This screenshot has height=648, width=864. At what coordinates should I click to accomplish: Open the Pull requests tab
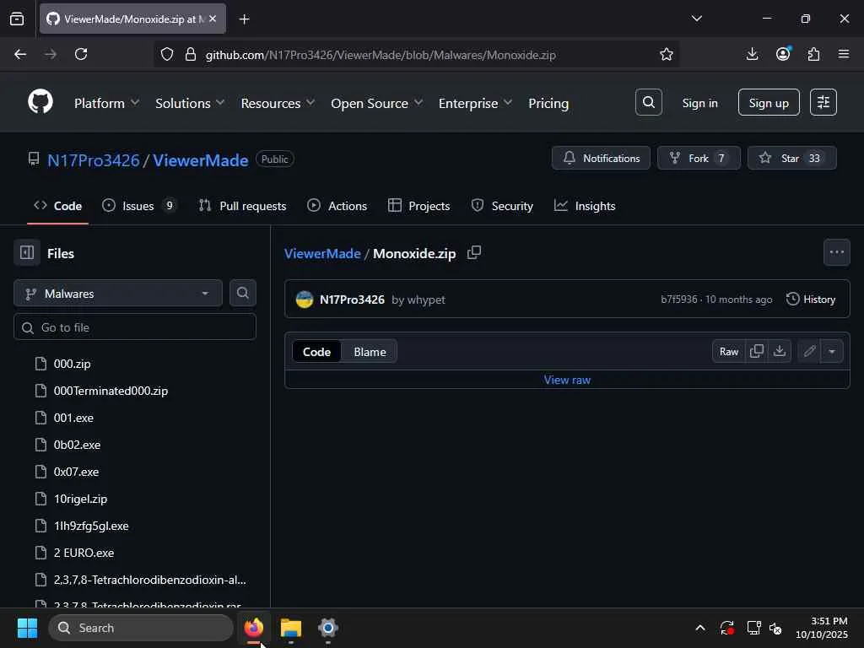[x=242, y=206]
